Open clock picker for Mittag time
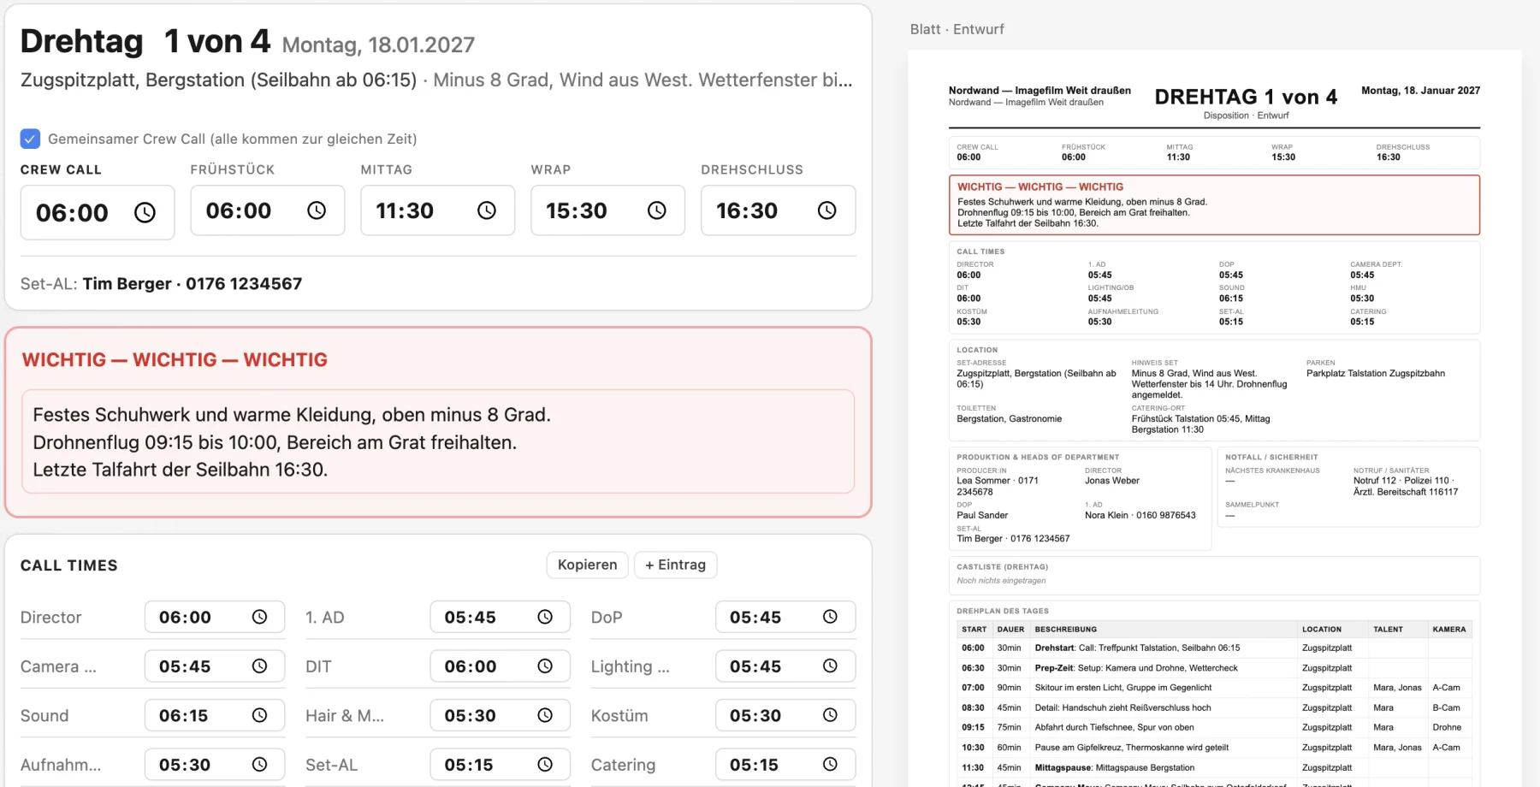 [487, 210]
